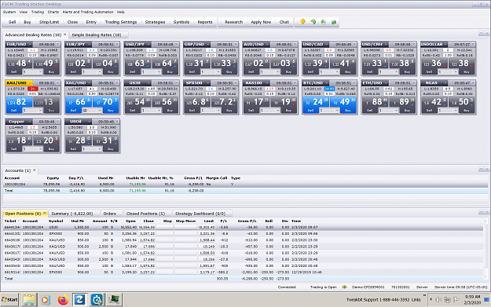Open the amount dropdown on USOil tile
The width and height of the screenshot is (491, 307).
tap(100, 149)
